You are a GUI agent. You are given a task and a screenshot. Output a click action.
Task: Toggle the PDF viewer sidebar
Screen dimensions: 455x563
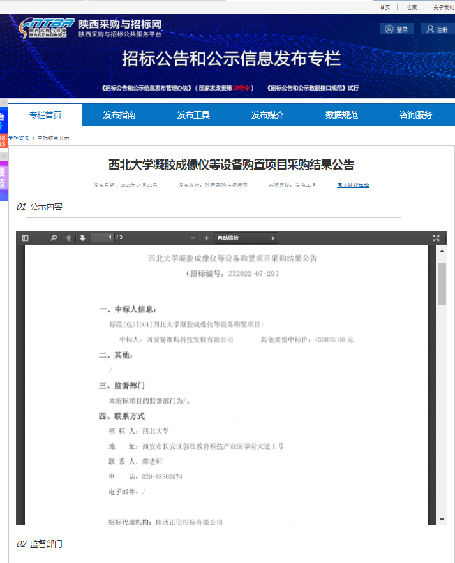(x=26, y=238)
